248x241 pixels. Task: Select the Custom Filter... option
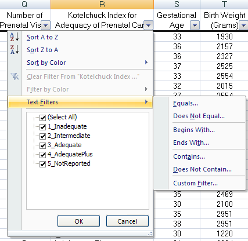195,183
